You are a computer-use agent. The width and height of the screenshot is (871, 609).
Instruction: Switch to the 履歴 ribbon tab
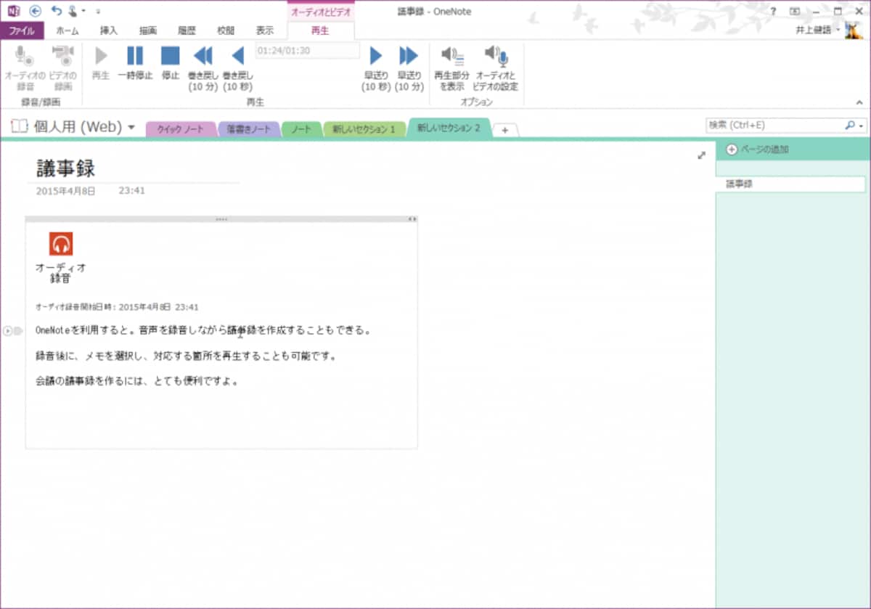point(187,30)
